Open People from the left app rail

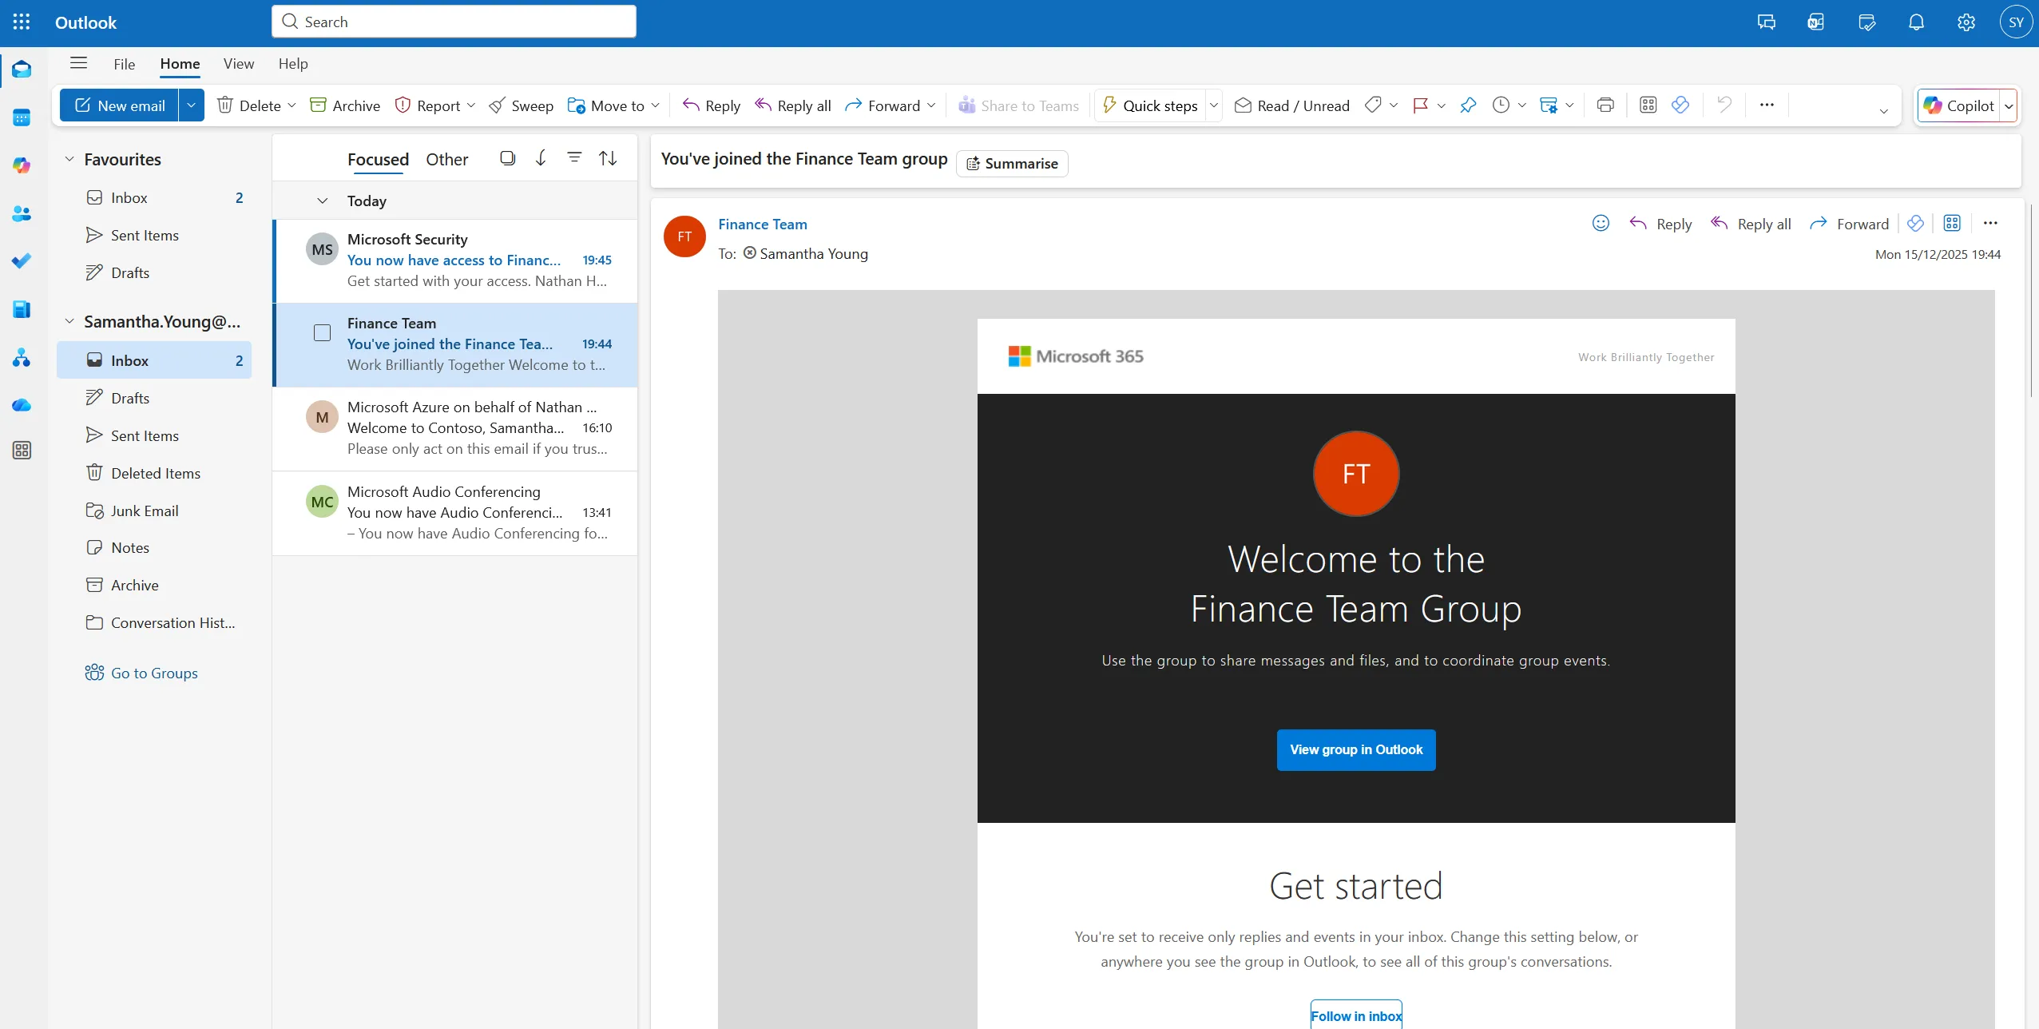[22, 213]
